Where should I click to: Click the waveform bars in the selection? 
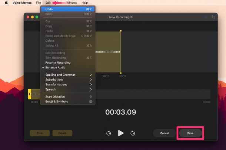107,52
